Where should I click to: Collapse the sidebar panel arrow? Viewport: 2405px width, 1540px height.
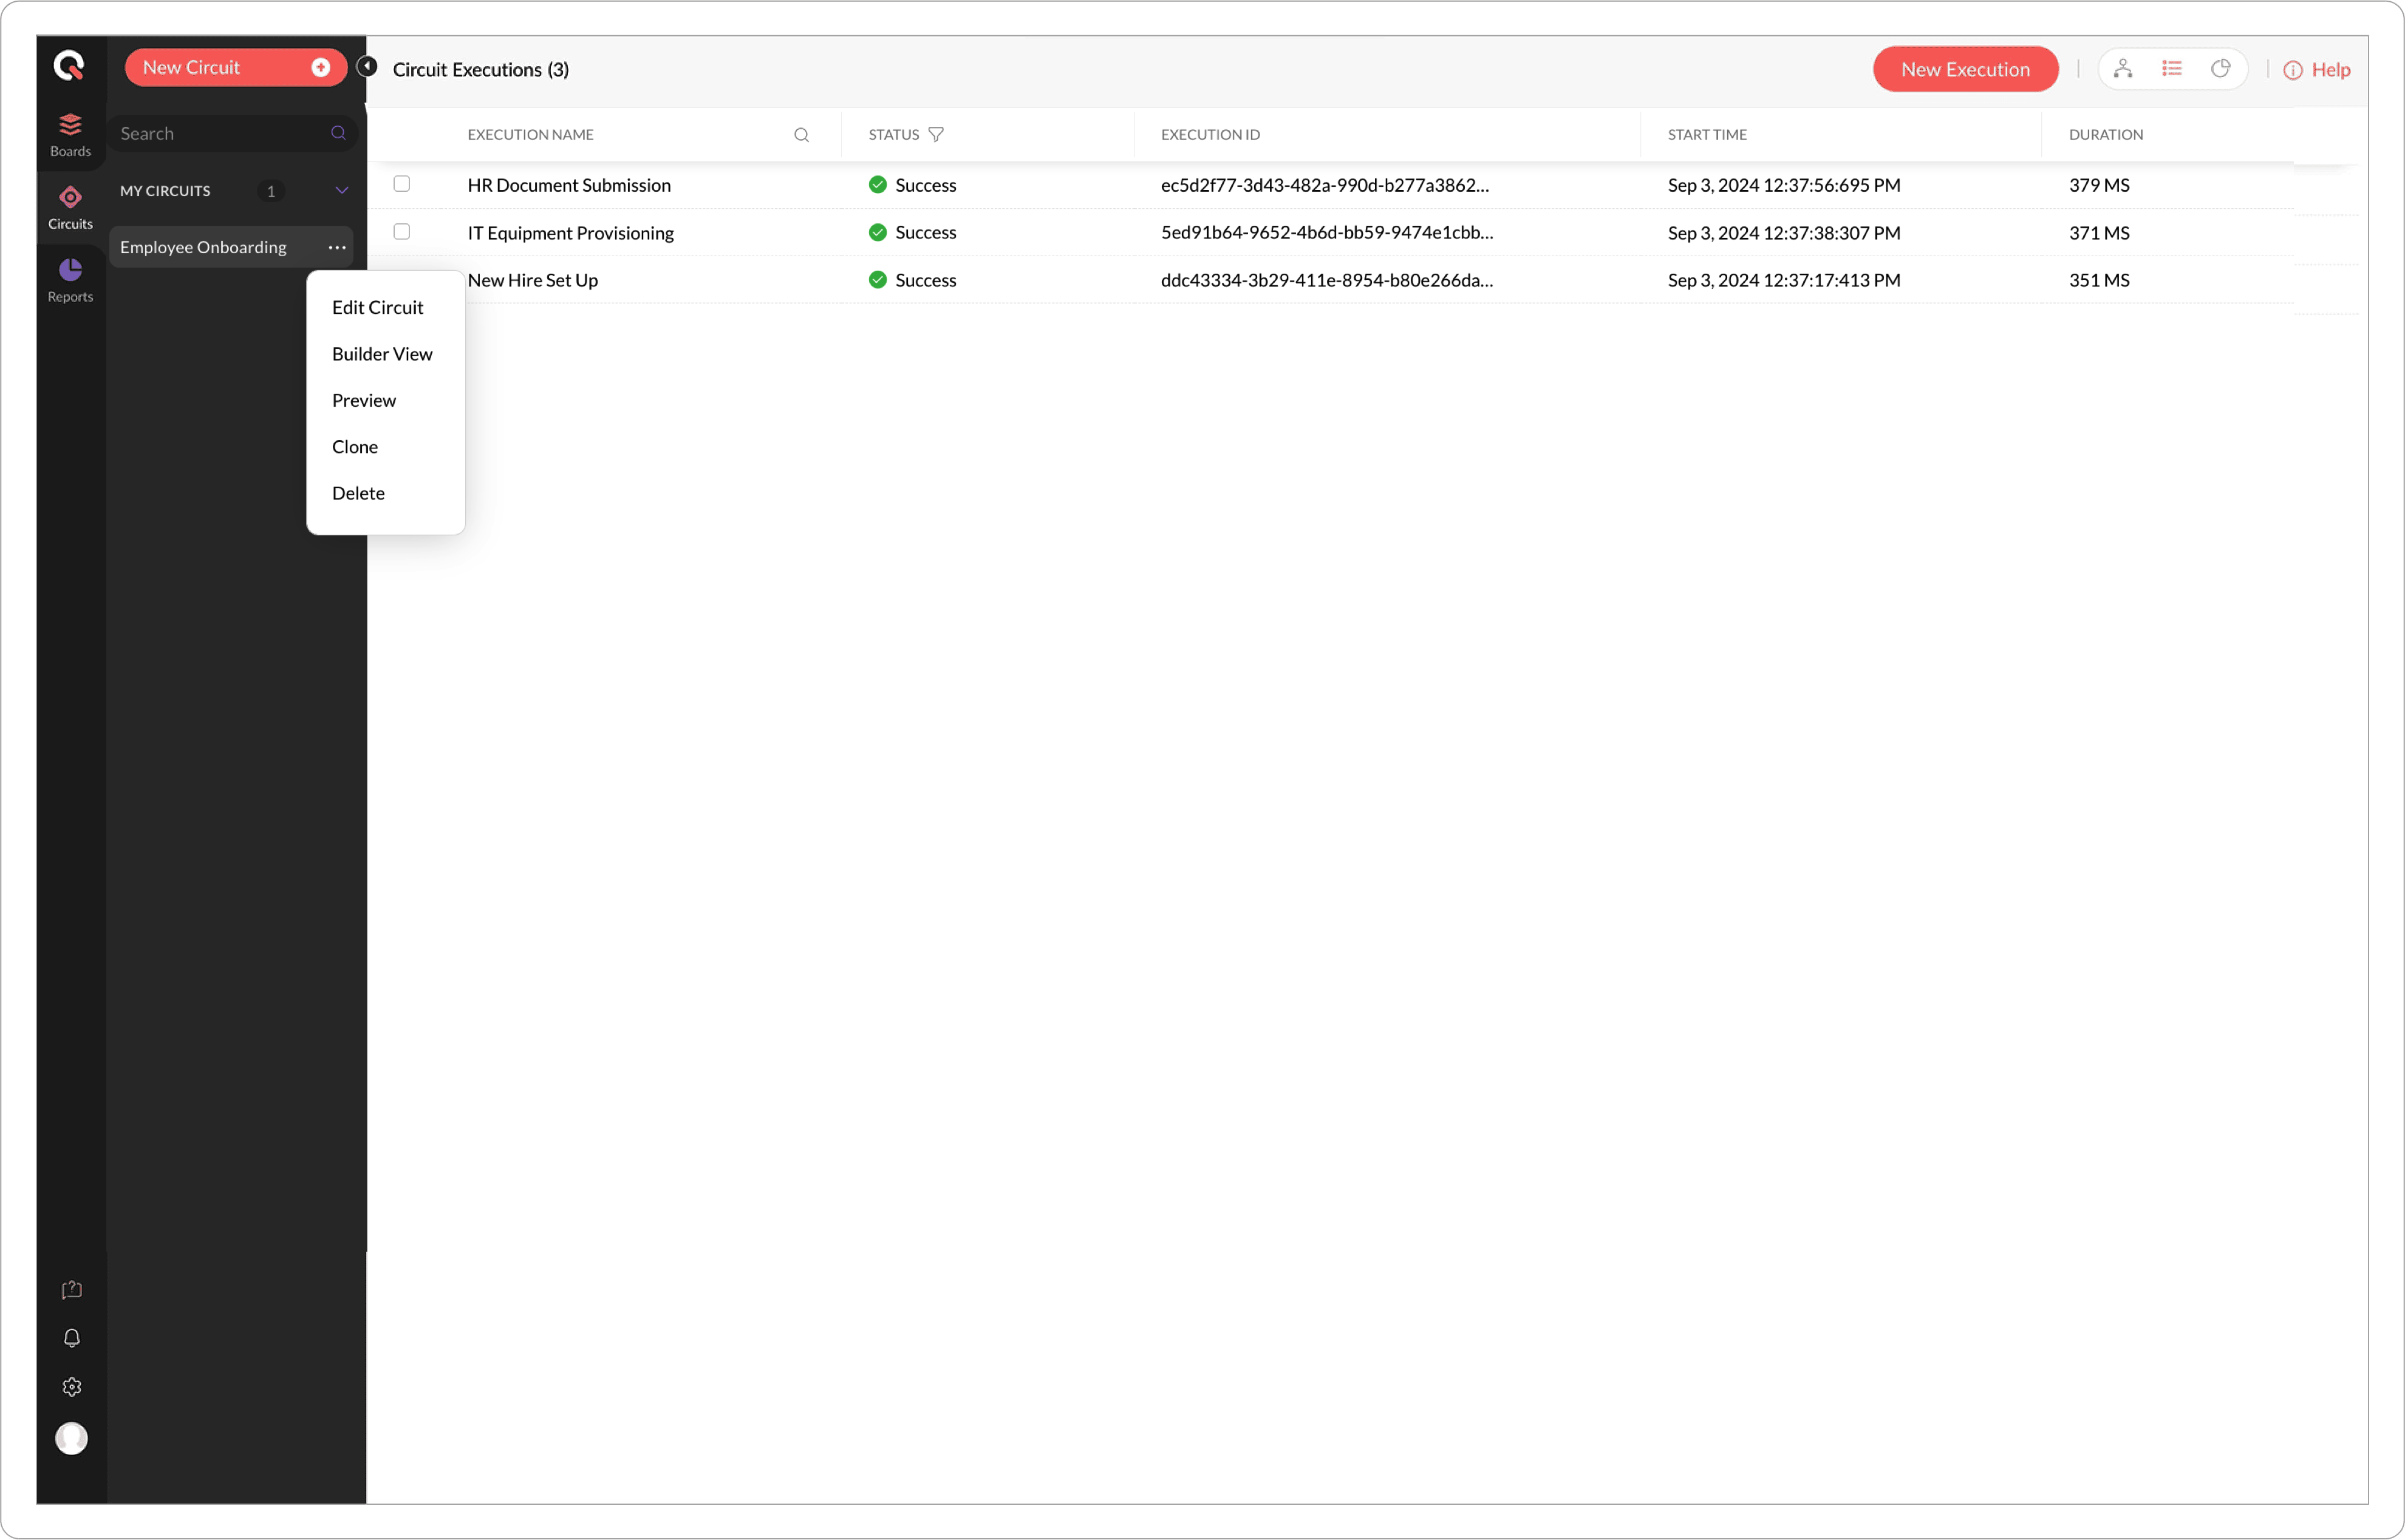(367, 66)
